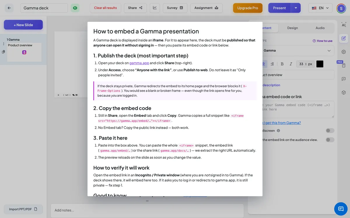350x218 pixels.
Task: Toggle the Fullscreen switch
Action: (x=330, y=131)
